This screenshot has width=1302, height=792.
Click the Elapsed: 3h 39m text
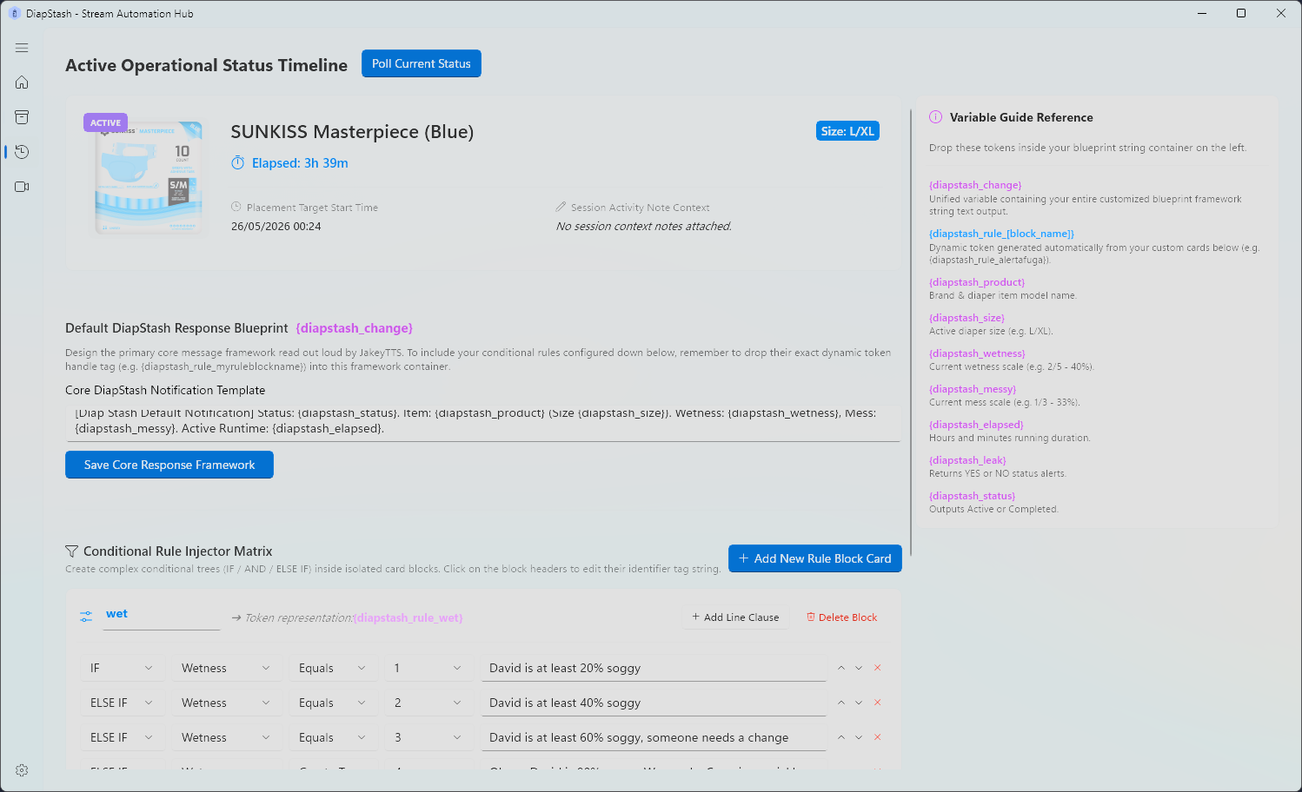tap(300, 163)
